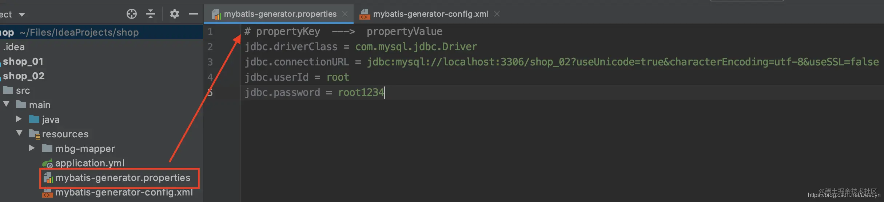Select the shop project root row
The height and width of the screenshot is (202, 884).
point(101,32)
